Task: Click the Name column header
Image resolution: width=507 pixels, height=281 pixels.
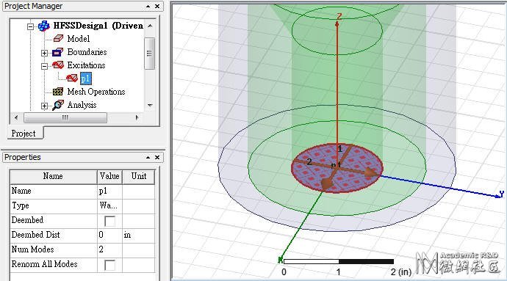Action: click(x=54, y=176)
